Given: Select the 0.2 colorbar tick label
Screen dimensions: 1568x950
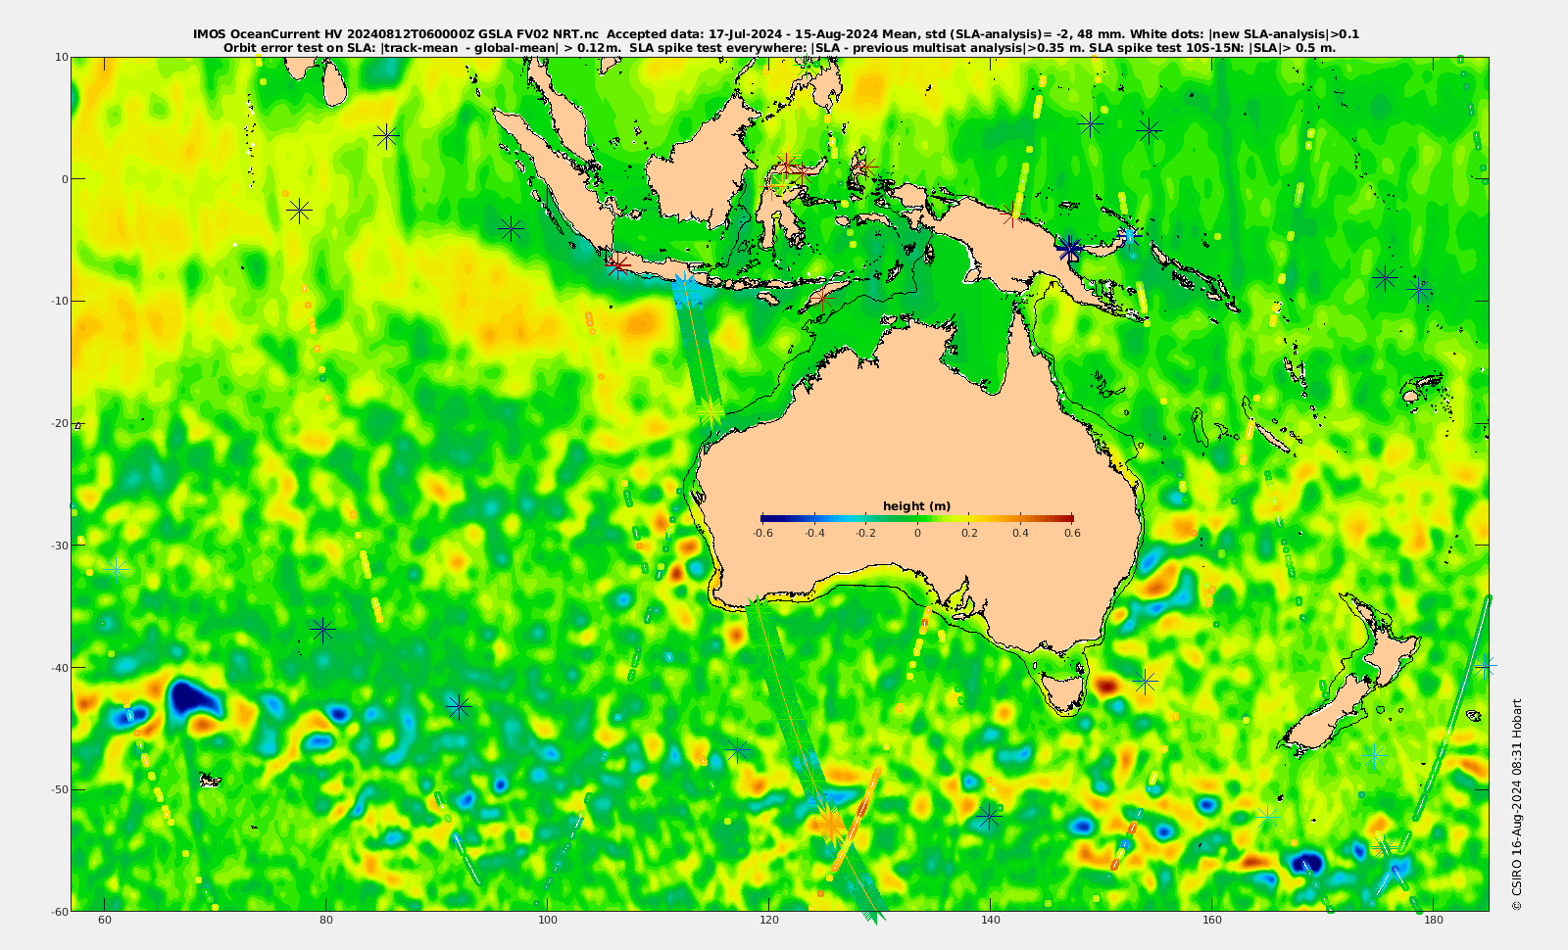Looking at the screenshot, I should (969, 534).
